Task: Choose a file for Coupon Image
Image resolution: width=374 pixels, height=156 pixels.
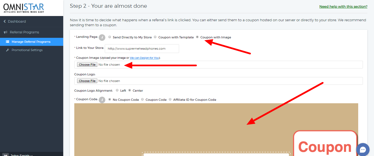Action: tap(87, 65)
